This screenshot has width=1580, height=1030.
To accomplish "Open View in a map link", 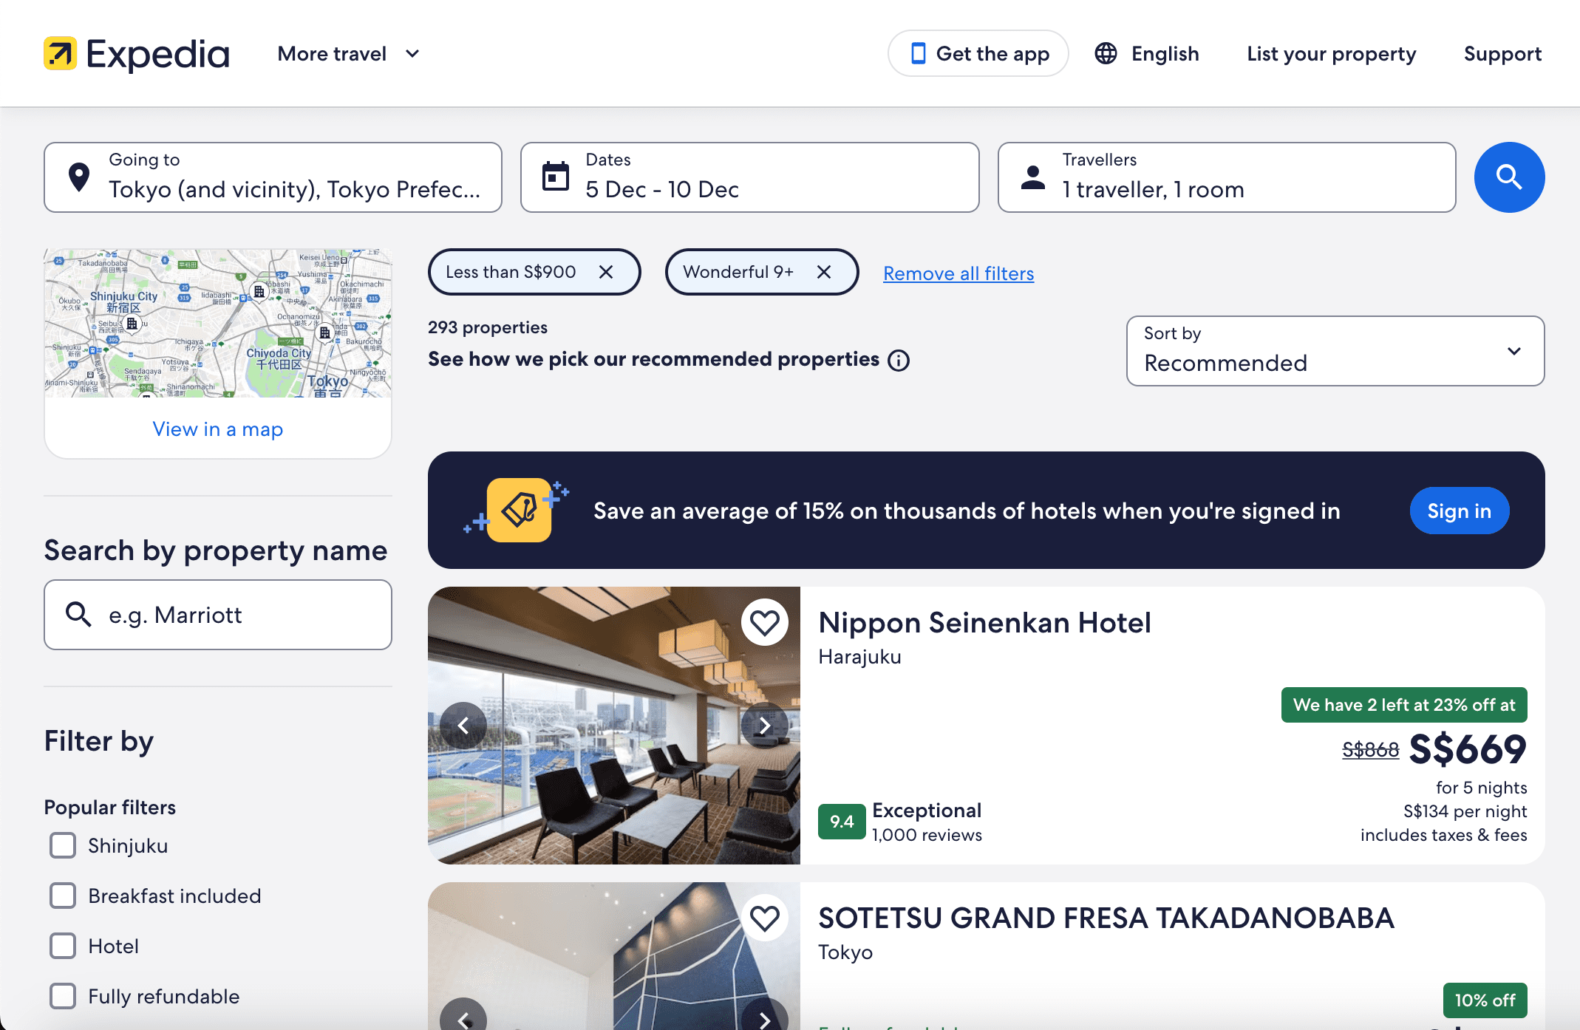I will (218, 429).
